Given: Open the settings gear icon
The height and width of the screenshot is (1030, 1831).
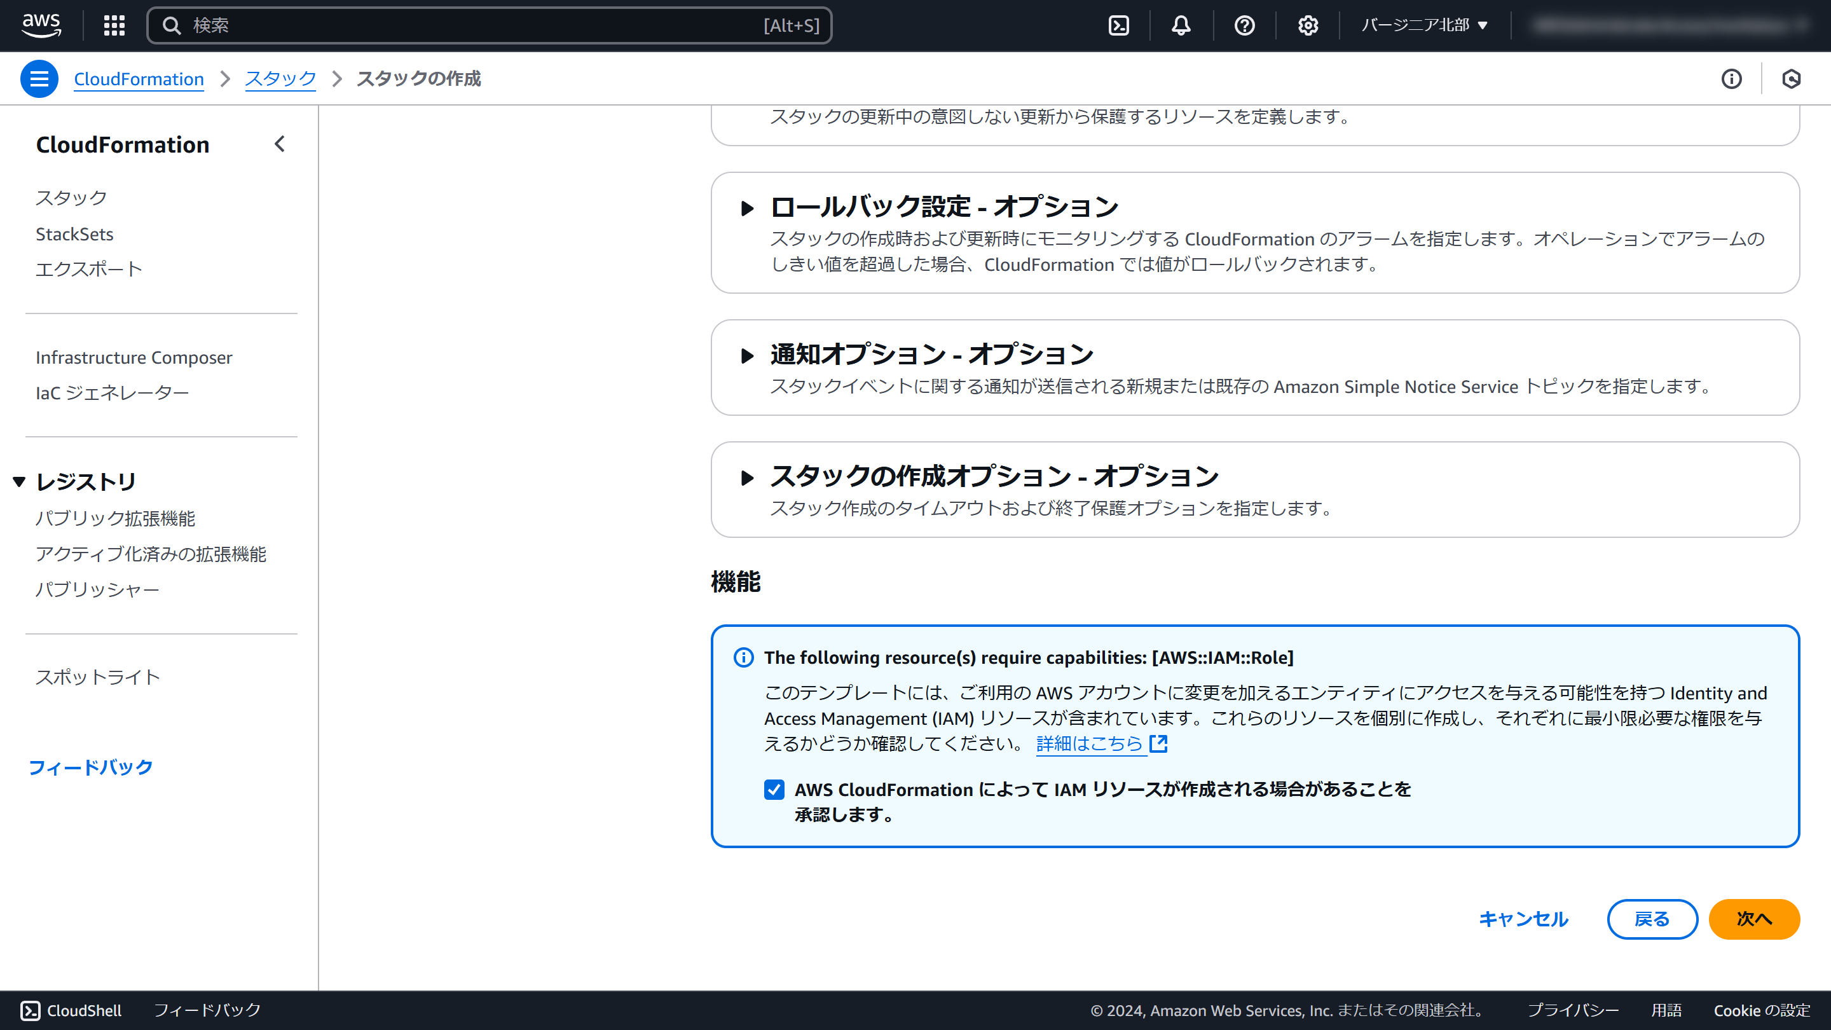Looking at the screenshot, I should (1308, 25).
